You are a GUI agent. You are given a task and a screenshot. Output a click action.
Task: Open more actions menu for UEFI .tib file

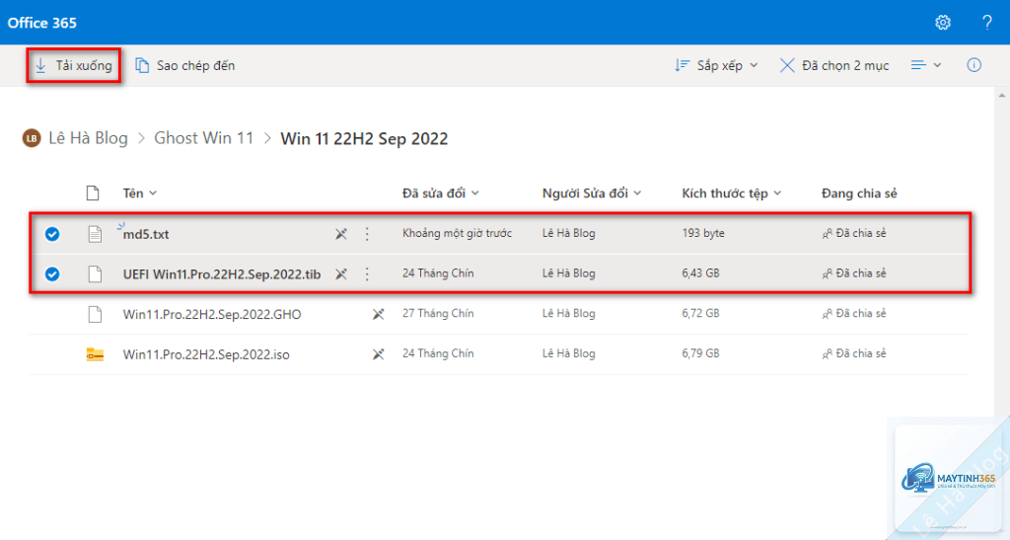(367, 273)
